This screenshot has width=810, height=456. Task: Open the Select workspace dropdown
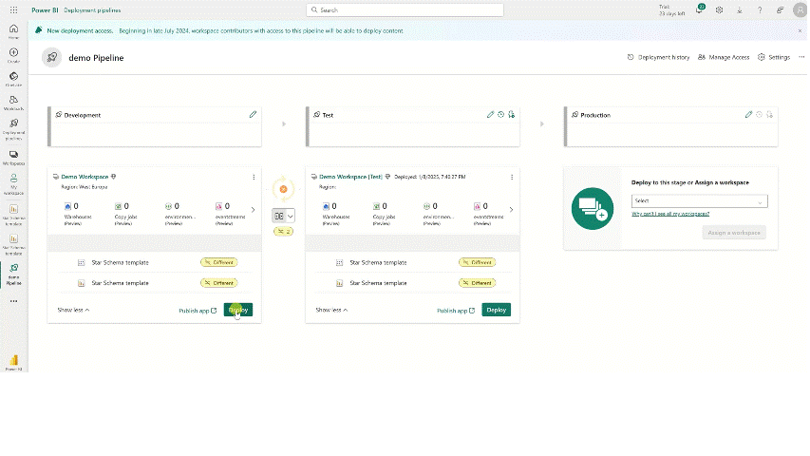click(x=699, y=201)
